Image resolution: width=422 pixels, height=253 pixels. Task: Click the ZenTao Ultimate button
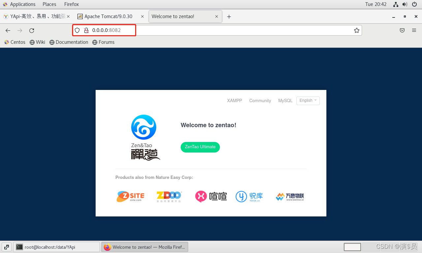click(x=200, y=147)
